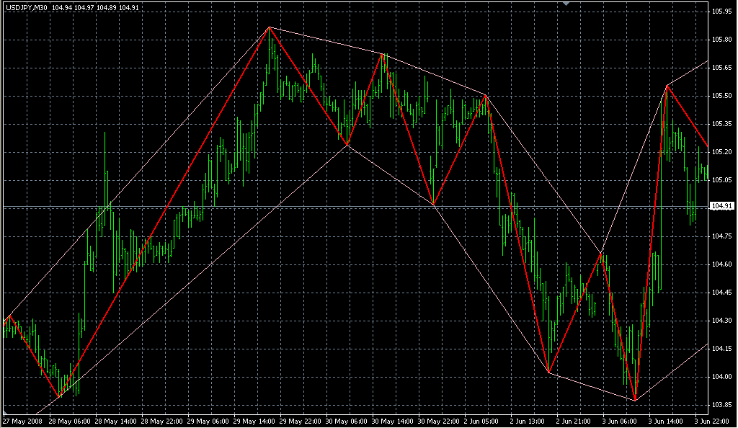Image resolution: width=738 pixels, height=428 pixels.
Task: Click the horizontal current price line
Action: (x=360, y=207)
